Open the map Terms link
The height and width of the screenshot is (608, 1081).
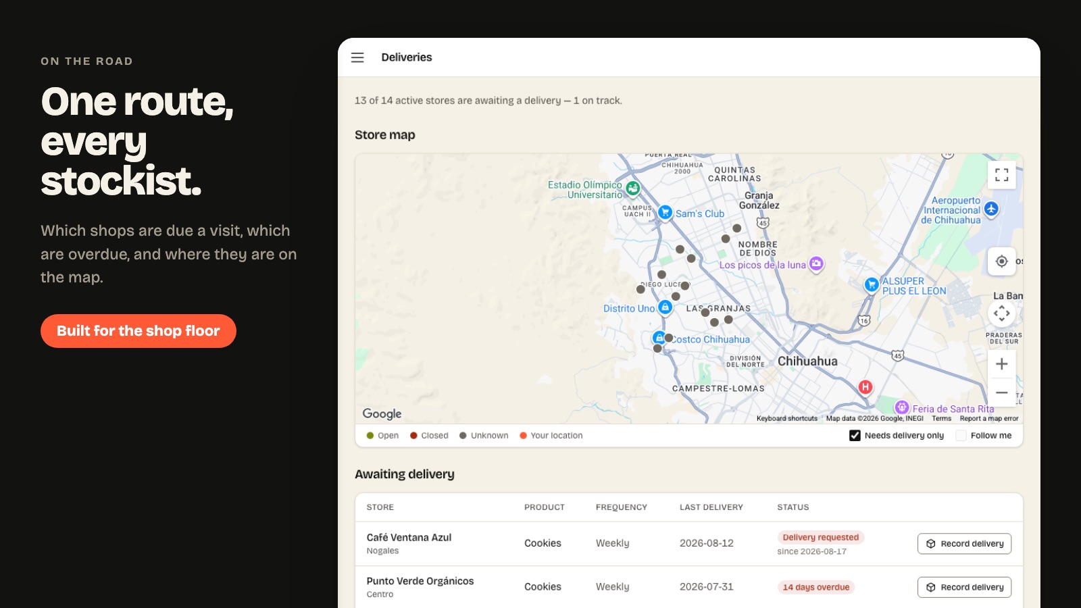941,418
